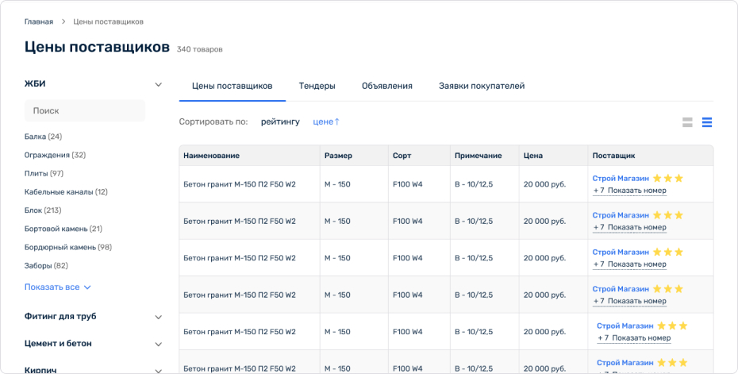Show phone number in first row
Viewport: 738px width, 374px height.
pyautogui.click(x=636, y=191)
